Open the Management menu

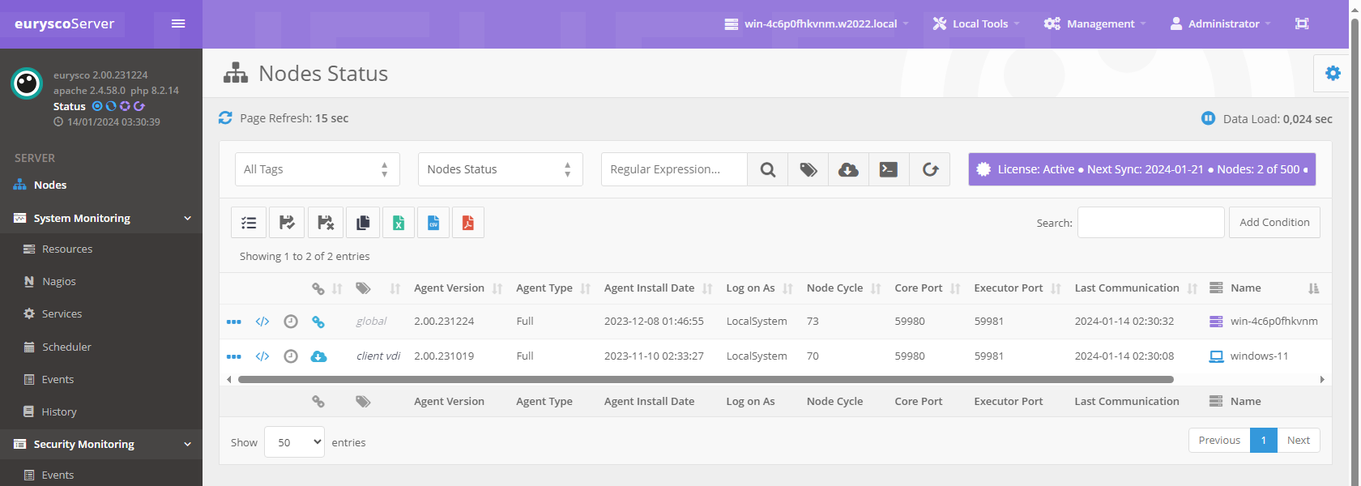[1094, 23]
